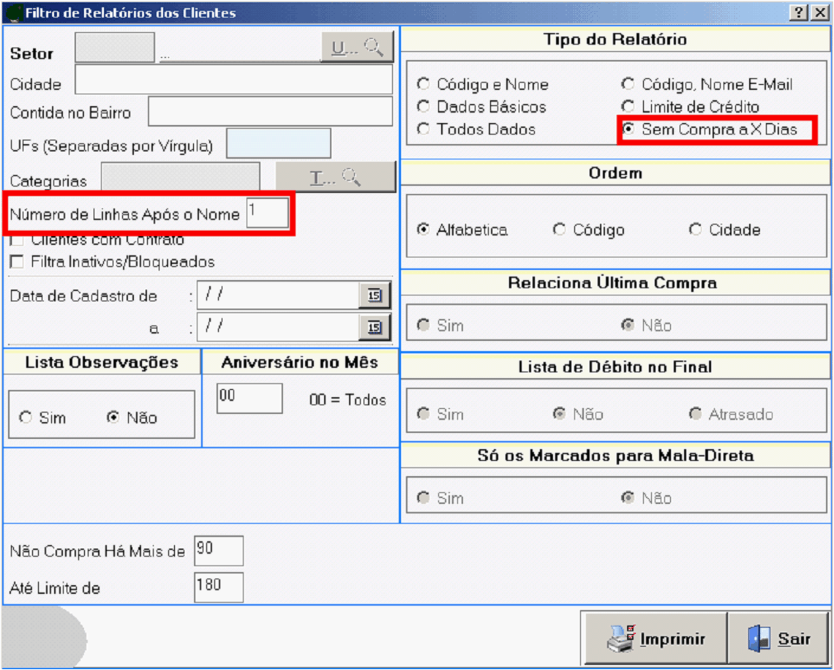Viewport: 834px width, 670px height.
Task: Enable Filtra Inativos/Bloqueados checkbox
Action: pyautogui.click(x=16, y=262)
